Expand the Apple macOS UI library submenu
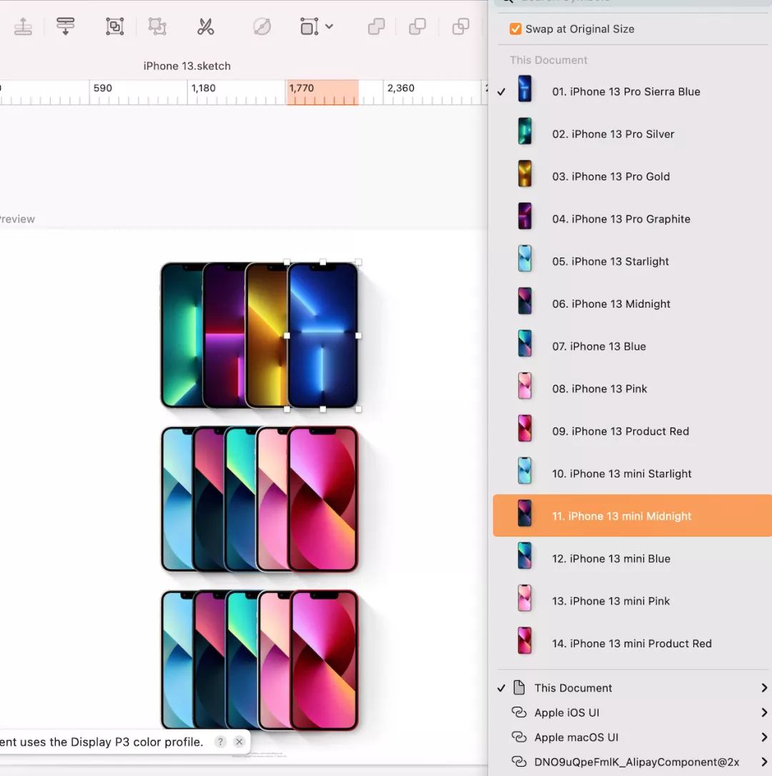Screen dimensions: 772x776 (763, 737)
